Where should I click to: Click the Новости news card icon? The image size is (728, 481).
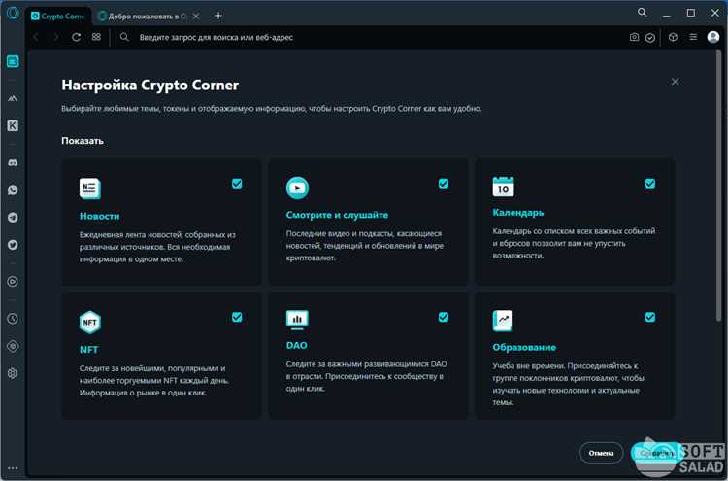89,189
